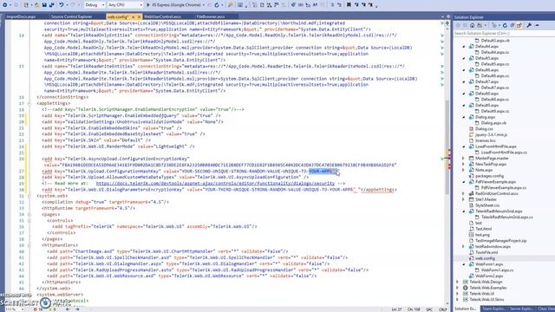Toggle a bookmark with the toolbar bookmark icon
The height and width of the screenshot is (312, 555).
349,5
